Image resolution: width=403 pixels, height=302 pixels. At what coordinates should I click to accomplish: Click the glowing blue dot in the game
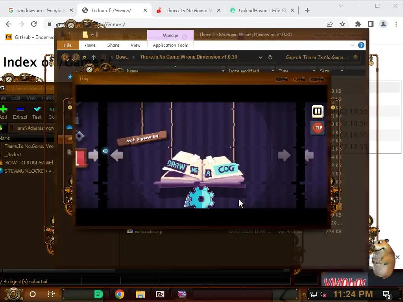click(105, 151)
